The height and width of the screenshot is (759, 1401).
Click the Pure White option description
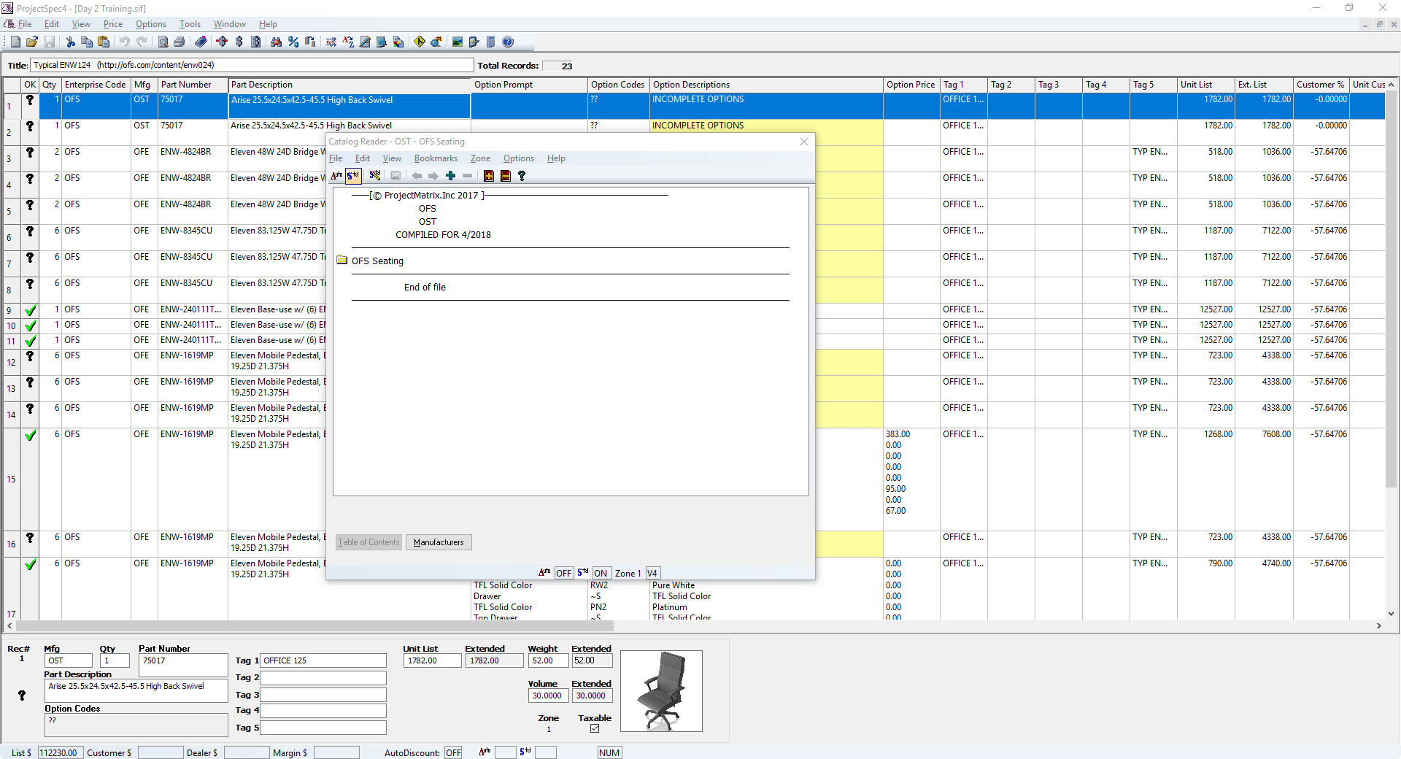pyautogui.click(x=674, y=585)
